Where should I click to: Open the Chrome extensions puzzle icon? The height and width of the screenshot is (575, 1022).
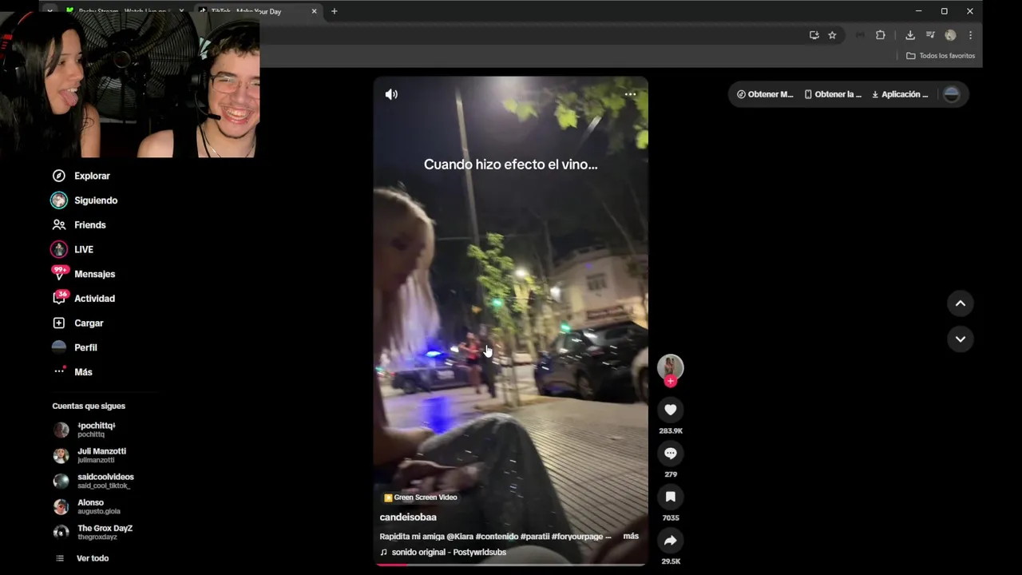[x=881, y=35]
